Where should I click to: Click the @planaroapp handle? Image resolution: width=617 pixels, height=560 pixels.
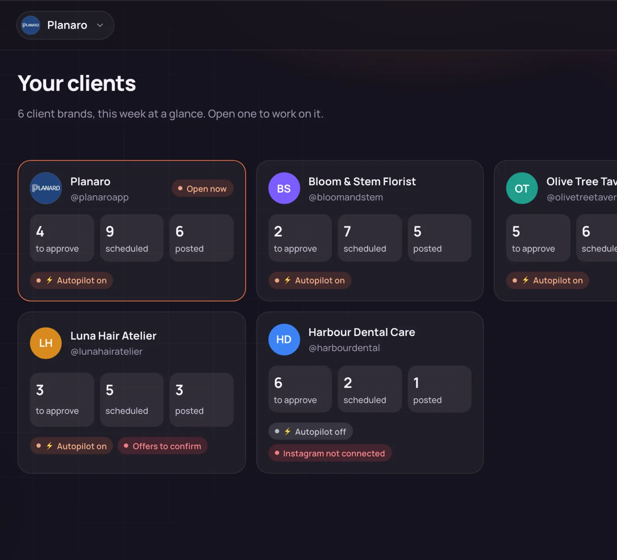(x=99, y=197)
